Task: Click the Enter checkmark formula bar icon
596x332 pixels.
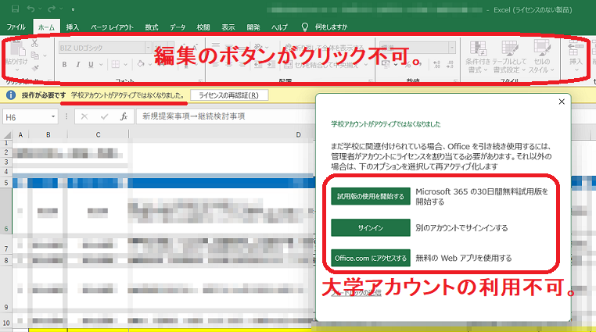Action: tap(104, 117)
